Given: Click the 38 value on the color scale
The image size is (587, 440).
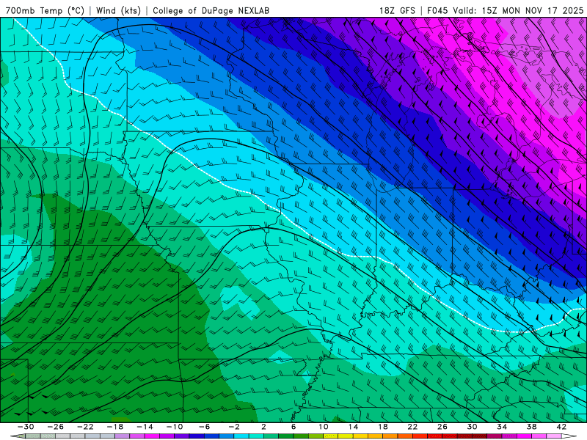Looking at the screenshot, I should tap(531, 427).
